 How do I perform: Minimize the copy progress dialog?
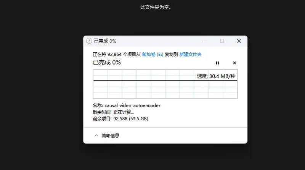pyautogui.click(x=205, y=41)
